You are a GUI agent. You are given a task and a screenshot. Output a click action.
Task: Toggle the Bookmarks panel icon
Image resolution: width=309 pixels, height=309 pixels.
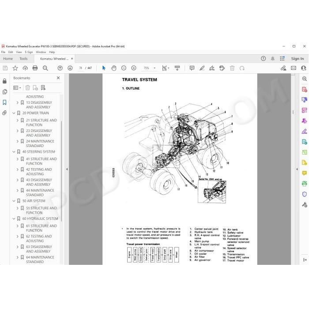coord(4,102)
